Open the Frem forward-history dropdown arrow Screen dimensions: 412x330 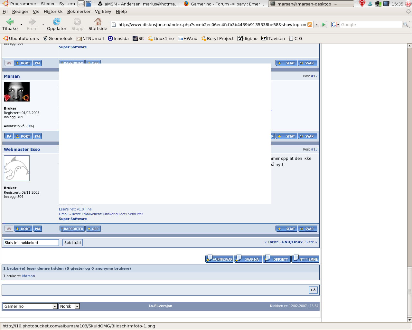pyautogui.click(x=43, y=24)
